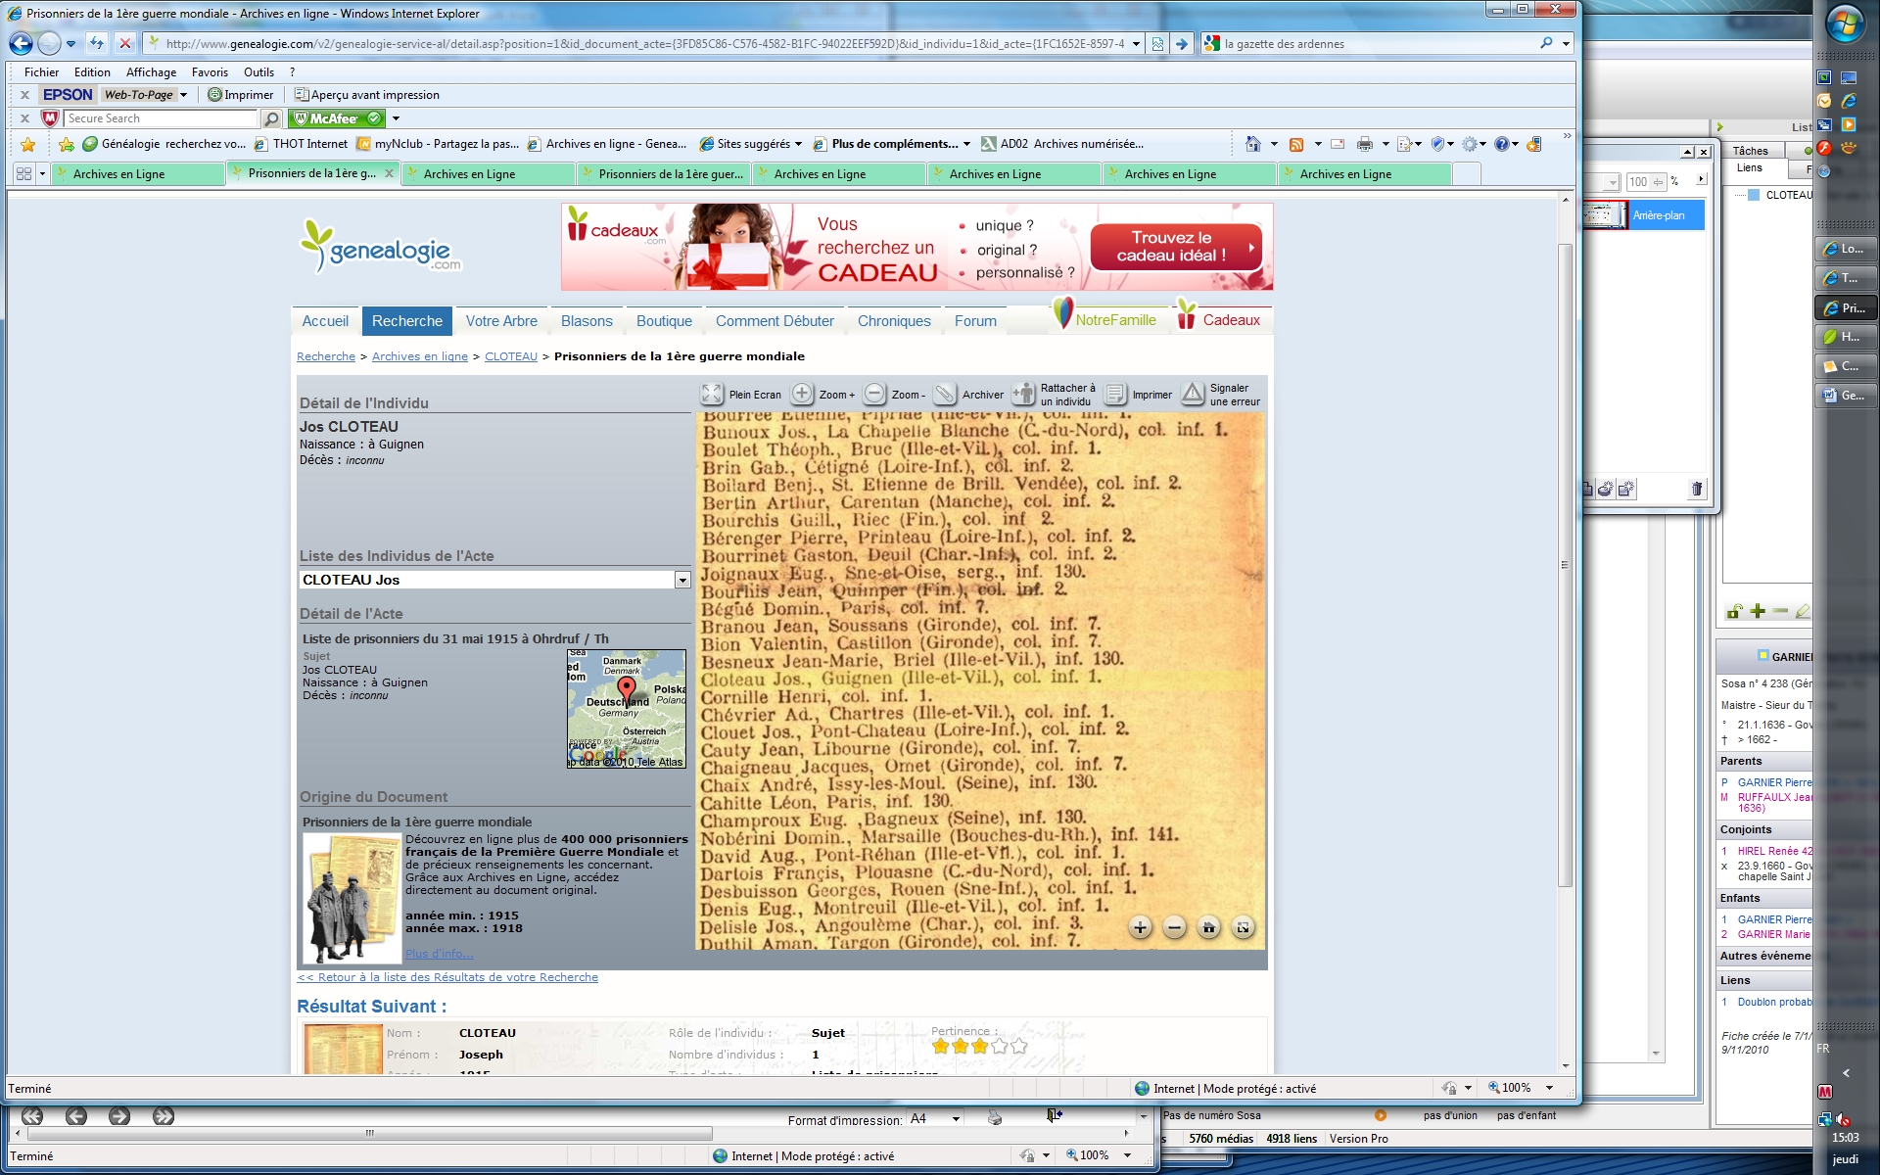The image size is (1880, 1175).
Task: Click the plus zoom button on document image
Action: 1140,927
